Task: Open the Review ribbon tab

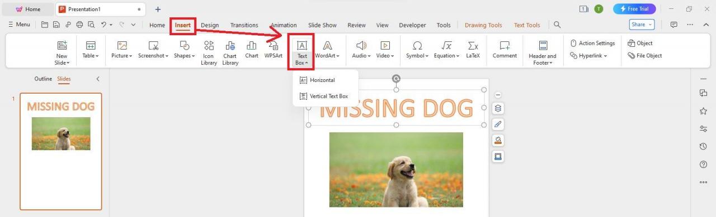Action: point(356,25)
